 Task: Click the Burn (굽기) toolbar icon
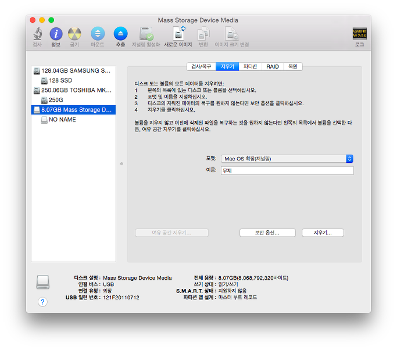74,34
